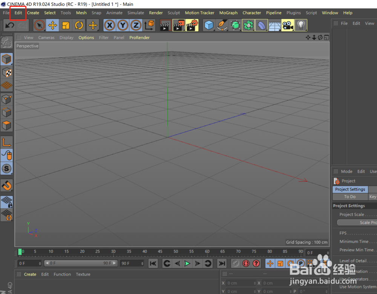
Task: Add a Camera object
Action: [x=288, y=25]
